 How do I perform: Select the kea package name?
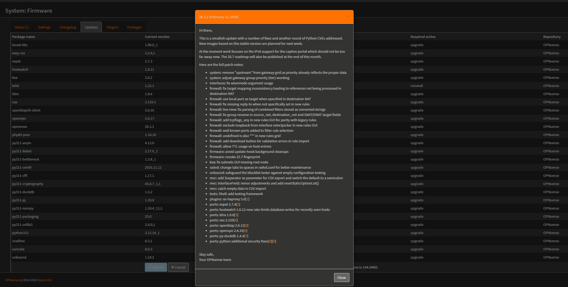coord(15,77)
